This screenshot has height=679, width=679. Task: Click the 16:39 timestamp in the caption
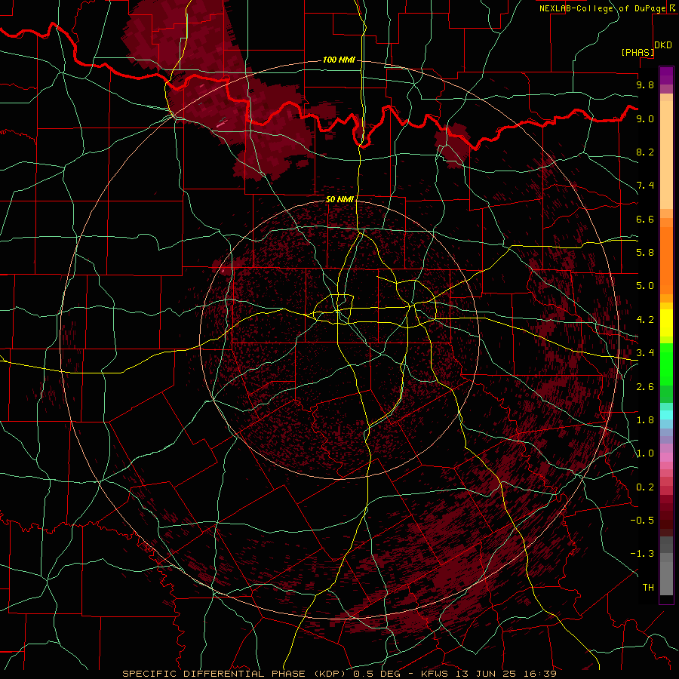(539, 674)
